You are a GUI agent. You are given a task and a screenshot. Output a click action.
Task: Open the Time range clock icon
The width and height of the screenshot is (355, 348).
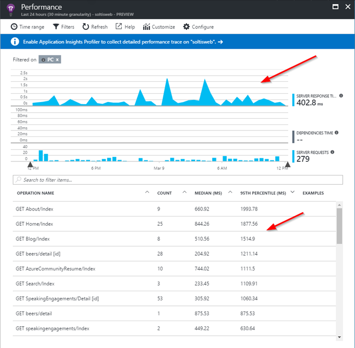(14, 27)
